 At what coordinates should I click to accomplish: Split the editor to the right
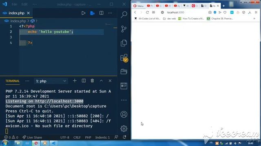point(101,13)
